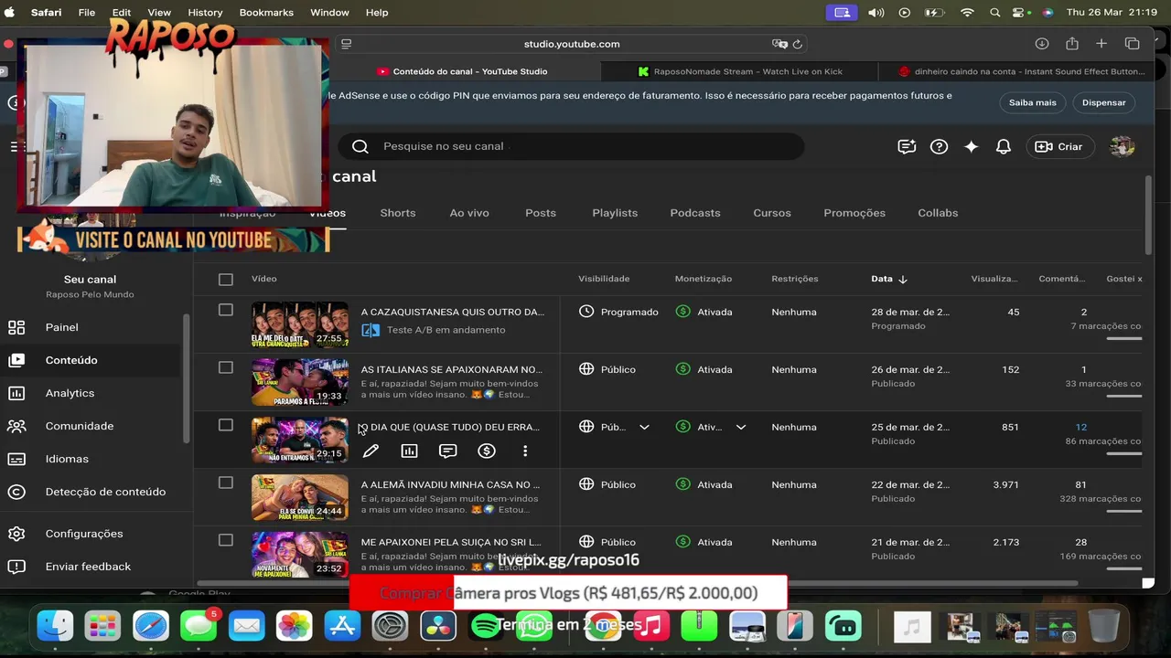Open 12 comments link on O DIA QUE row

point(1081,427)
